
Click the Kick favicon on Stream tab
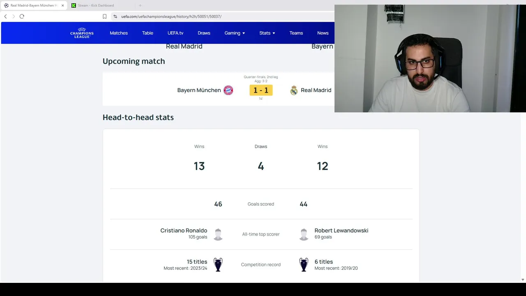[x=74, y=5]
